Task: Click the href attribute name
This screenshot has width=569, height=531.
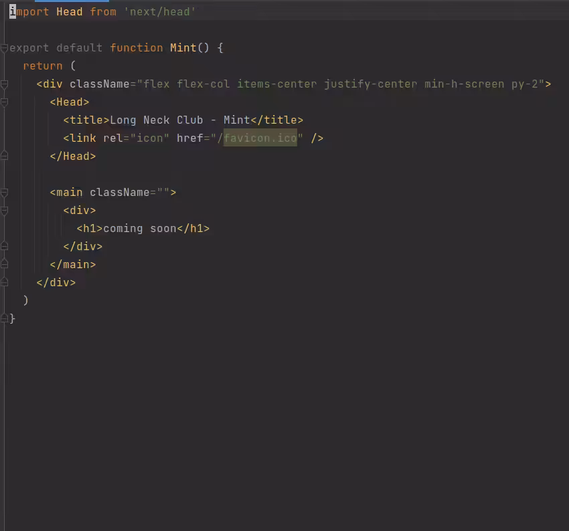Action: (x=190, y=138)
